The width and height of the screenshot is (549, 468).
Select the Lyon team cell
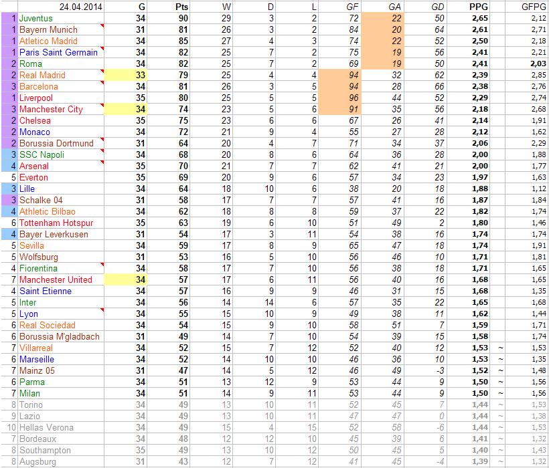coord(61,314)
